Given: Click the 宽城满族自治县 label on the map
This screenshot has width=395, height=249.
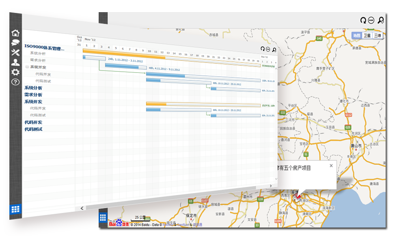Looking at the screenshot, I should point(376,63).
